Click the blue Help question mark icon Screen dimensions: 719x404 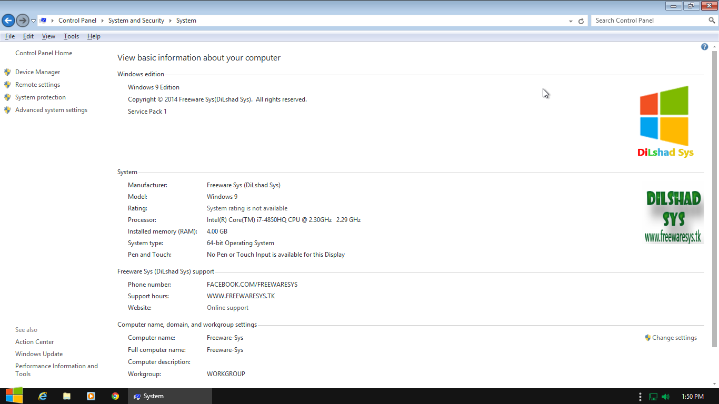point(704,47)
